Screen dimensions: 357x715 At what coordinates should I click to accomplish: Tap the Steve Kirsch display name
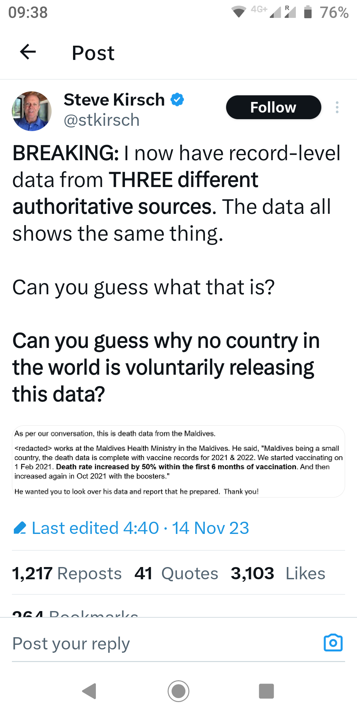click(x=114, y=100)
